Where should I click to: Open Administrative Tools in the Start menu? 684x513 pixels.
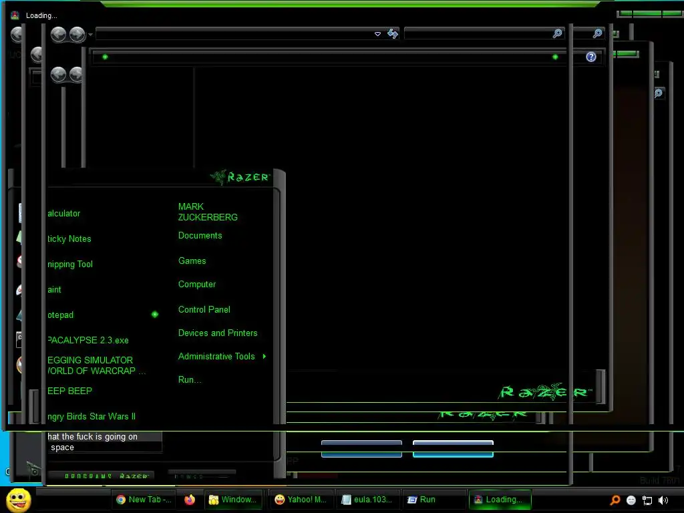pos(216,357)
